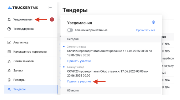
Task: Go to Заявки section
Action: tap(18, 70)
